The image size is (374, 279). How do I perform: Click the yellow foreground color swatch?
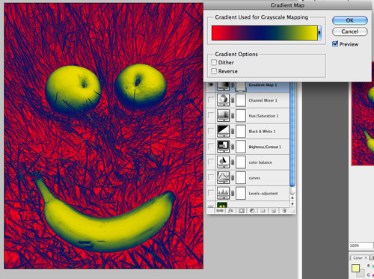tap(355, 269)
